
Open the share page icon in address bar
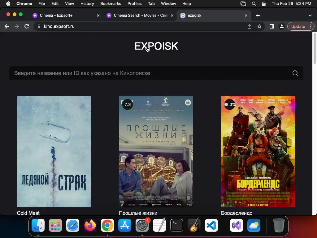coord(250,26)
